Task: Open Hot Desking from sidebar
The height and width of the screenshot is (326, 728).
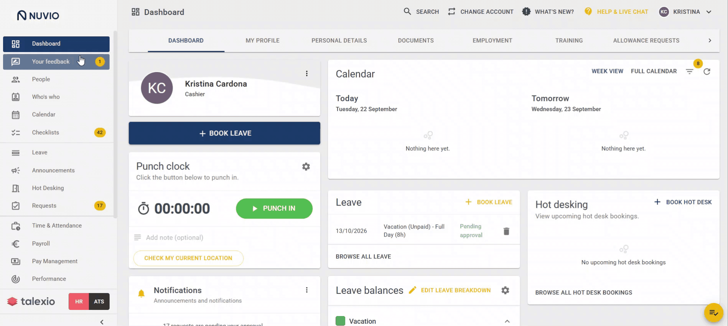Action: tap(56, 188)
